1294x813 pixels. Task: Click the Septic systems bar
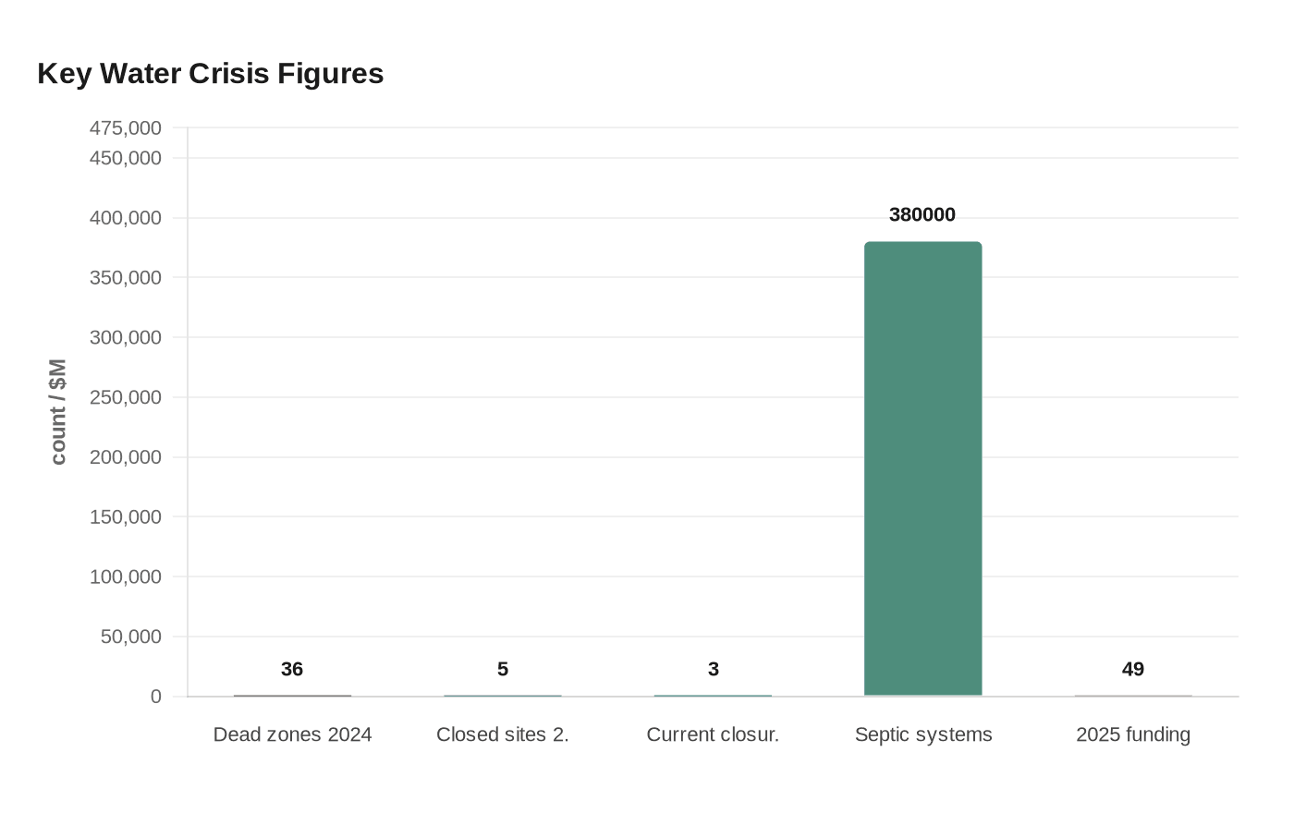click(x=922, y=468)
